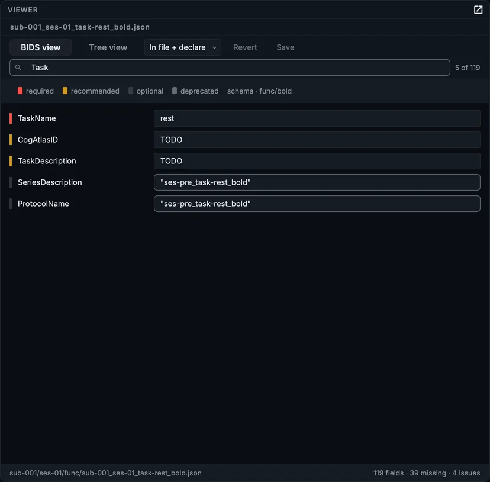This screenshot has width=490, height=482.
Task: Select the CogAtlasID field label
Action: pos(38,140)
